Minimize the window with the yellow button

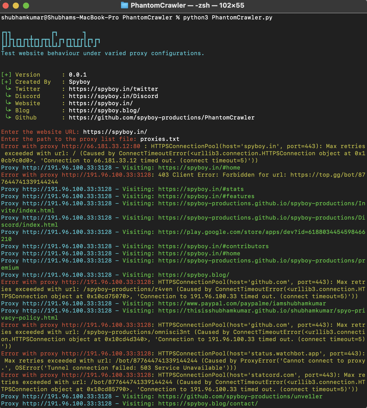pyautogui.click(x=16, y=6)
